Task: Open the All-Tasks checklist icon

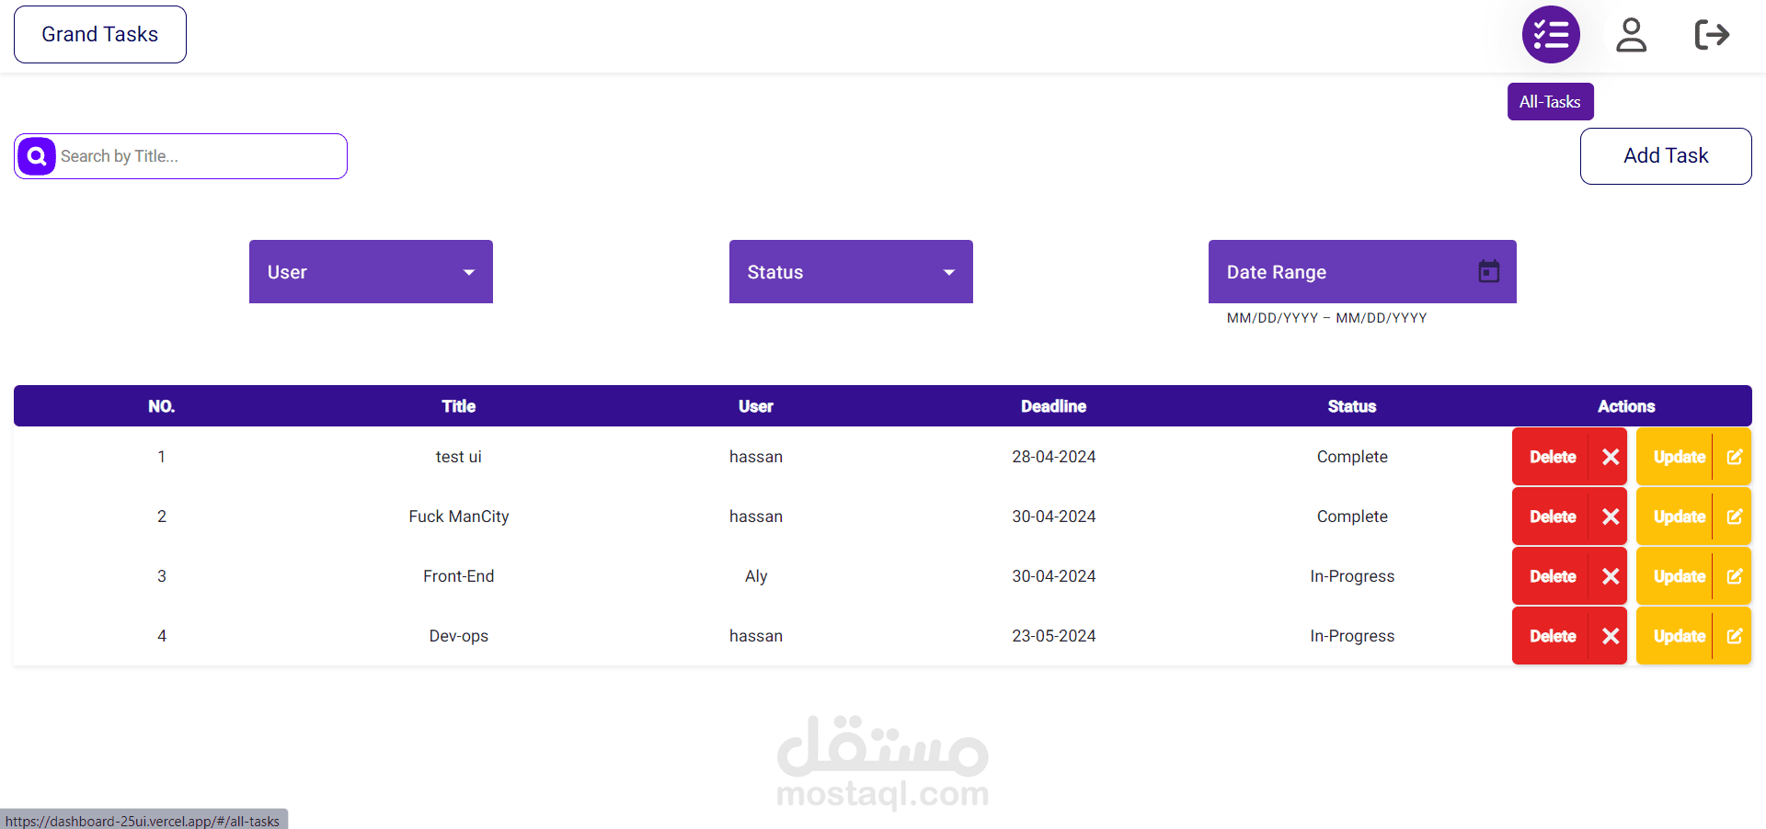Action: [x=1551, y=35]
